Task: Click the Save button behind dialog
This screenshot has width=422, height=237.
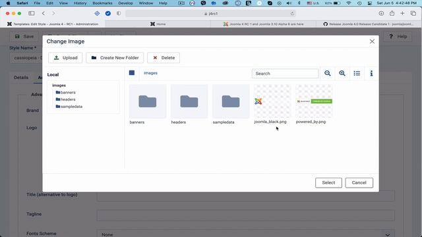Action: coord(24,36)
